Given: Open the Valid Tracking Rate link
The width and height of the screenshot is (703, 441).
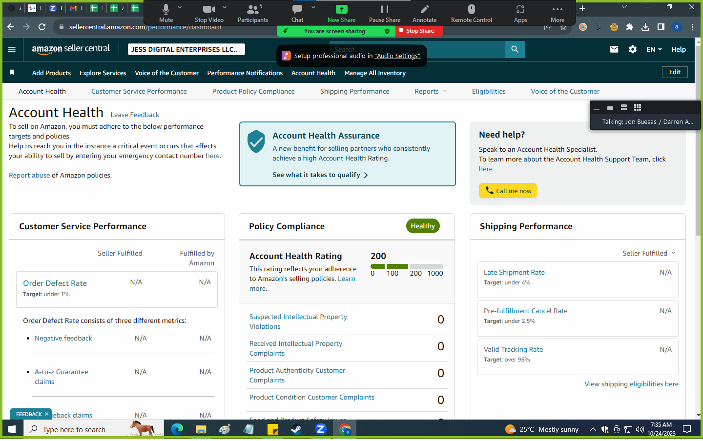Looking at the screenshot, I should tap(513, 350).
